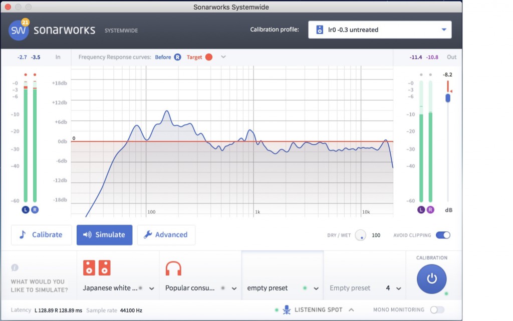Click the Mono Monitoring label

click(398, 309)
